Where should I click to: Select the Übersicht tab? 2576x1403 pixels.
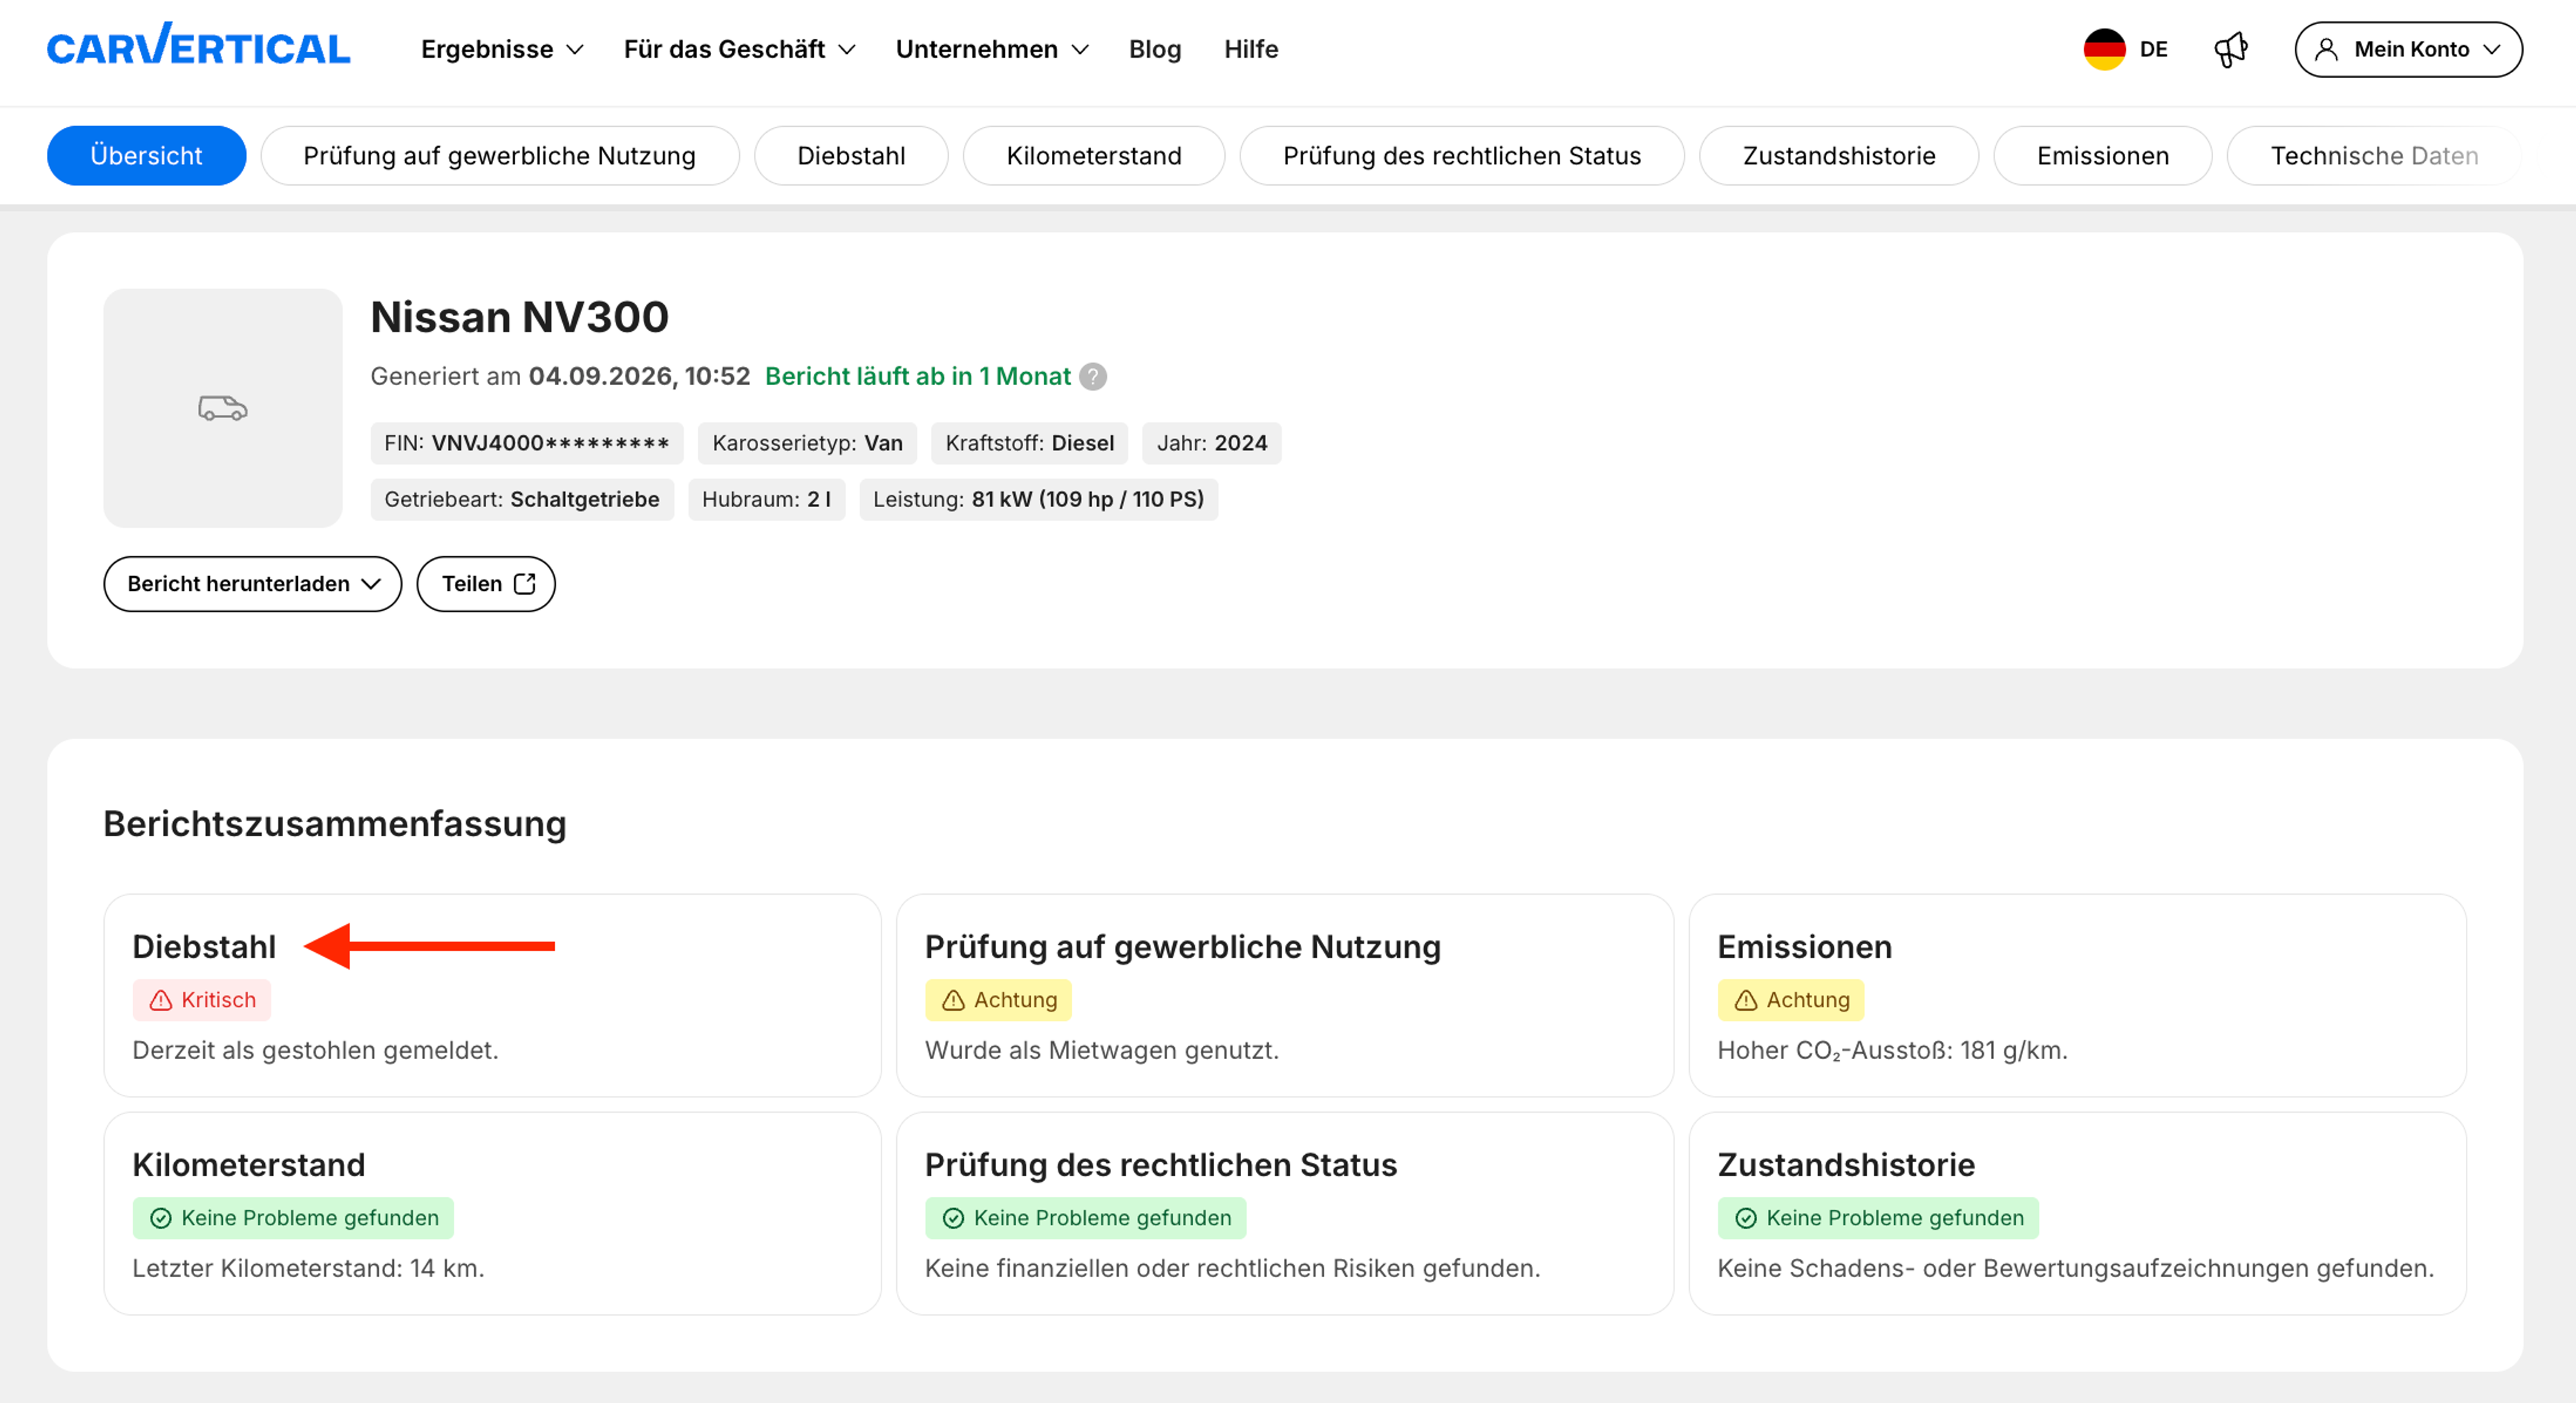coord(146,156)
